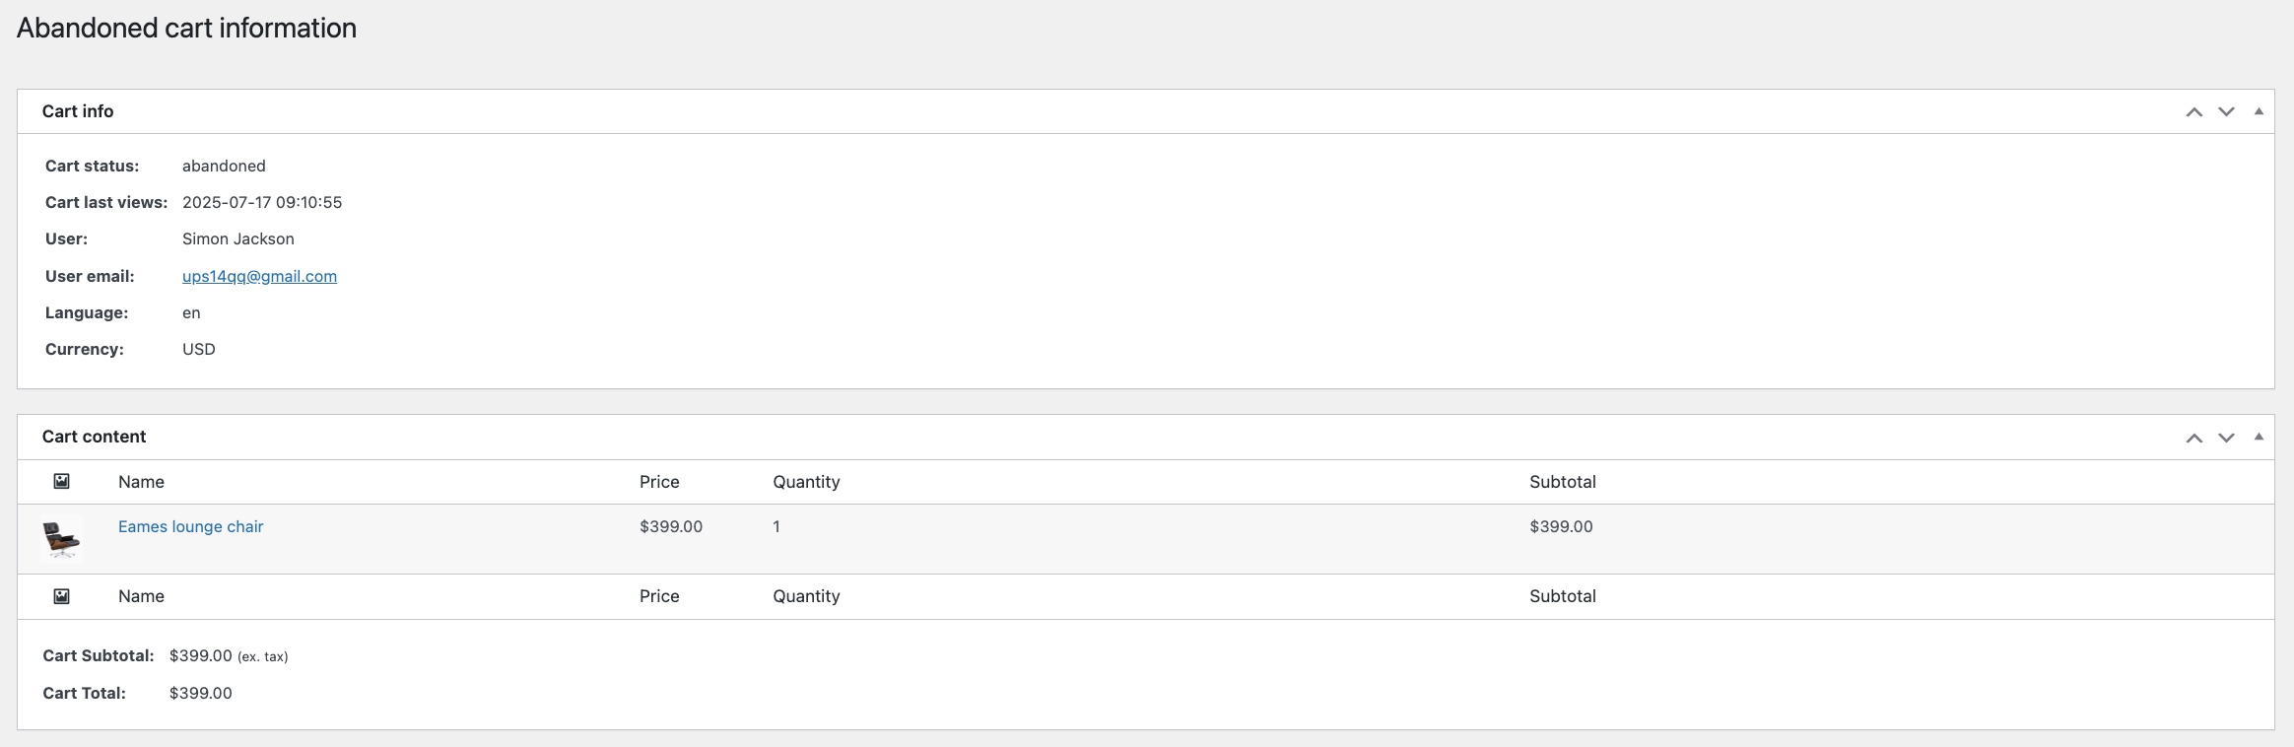Move the Cart content panel up
Screen dimensions: 2294x747
[x=2193, y=438]
